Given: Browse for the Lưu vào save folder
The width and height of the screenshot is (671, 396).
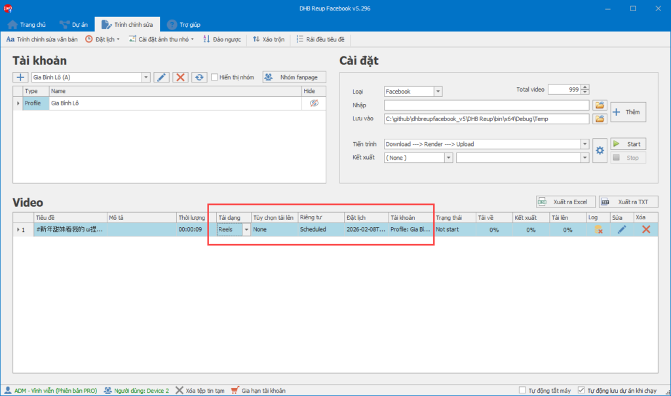Looking at the screenshot, I should tap(599, 119).
